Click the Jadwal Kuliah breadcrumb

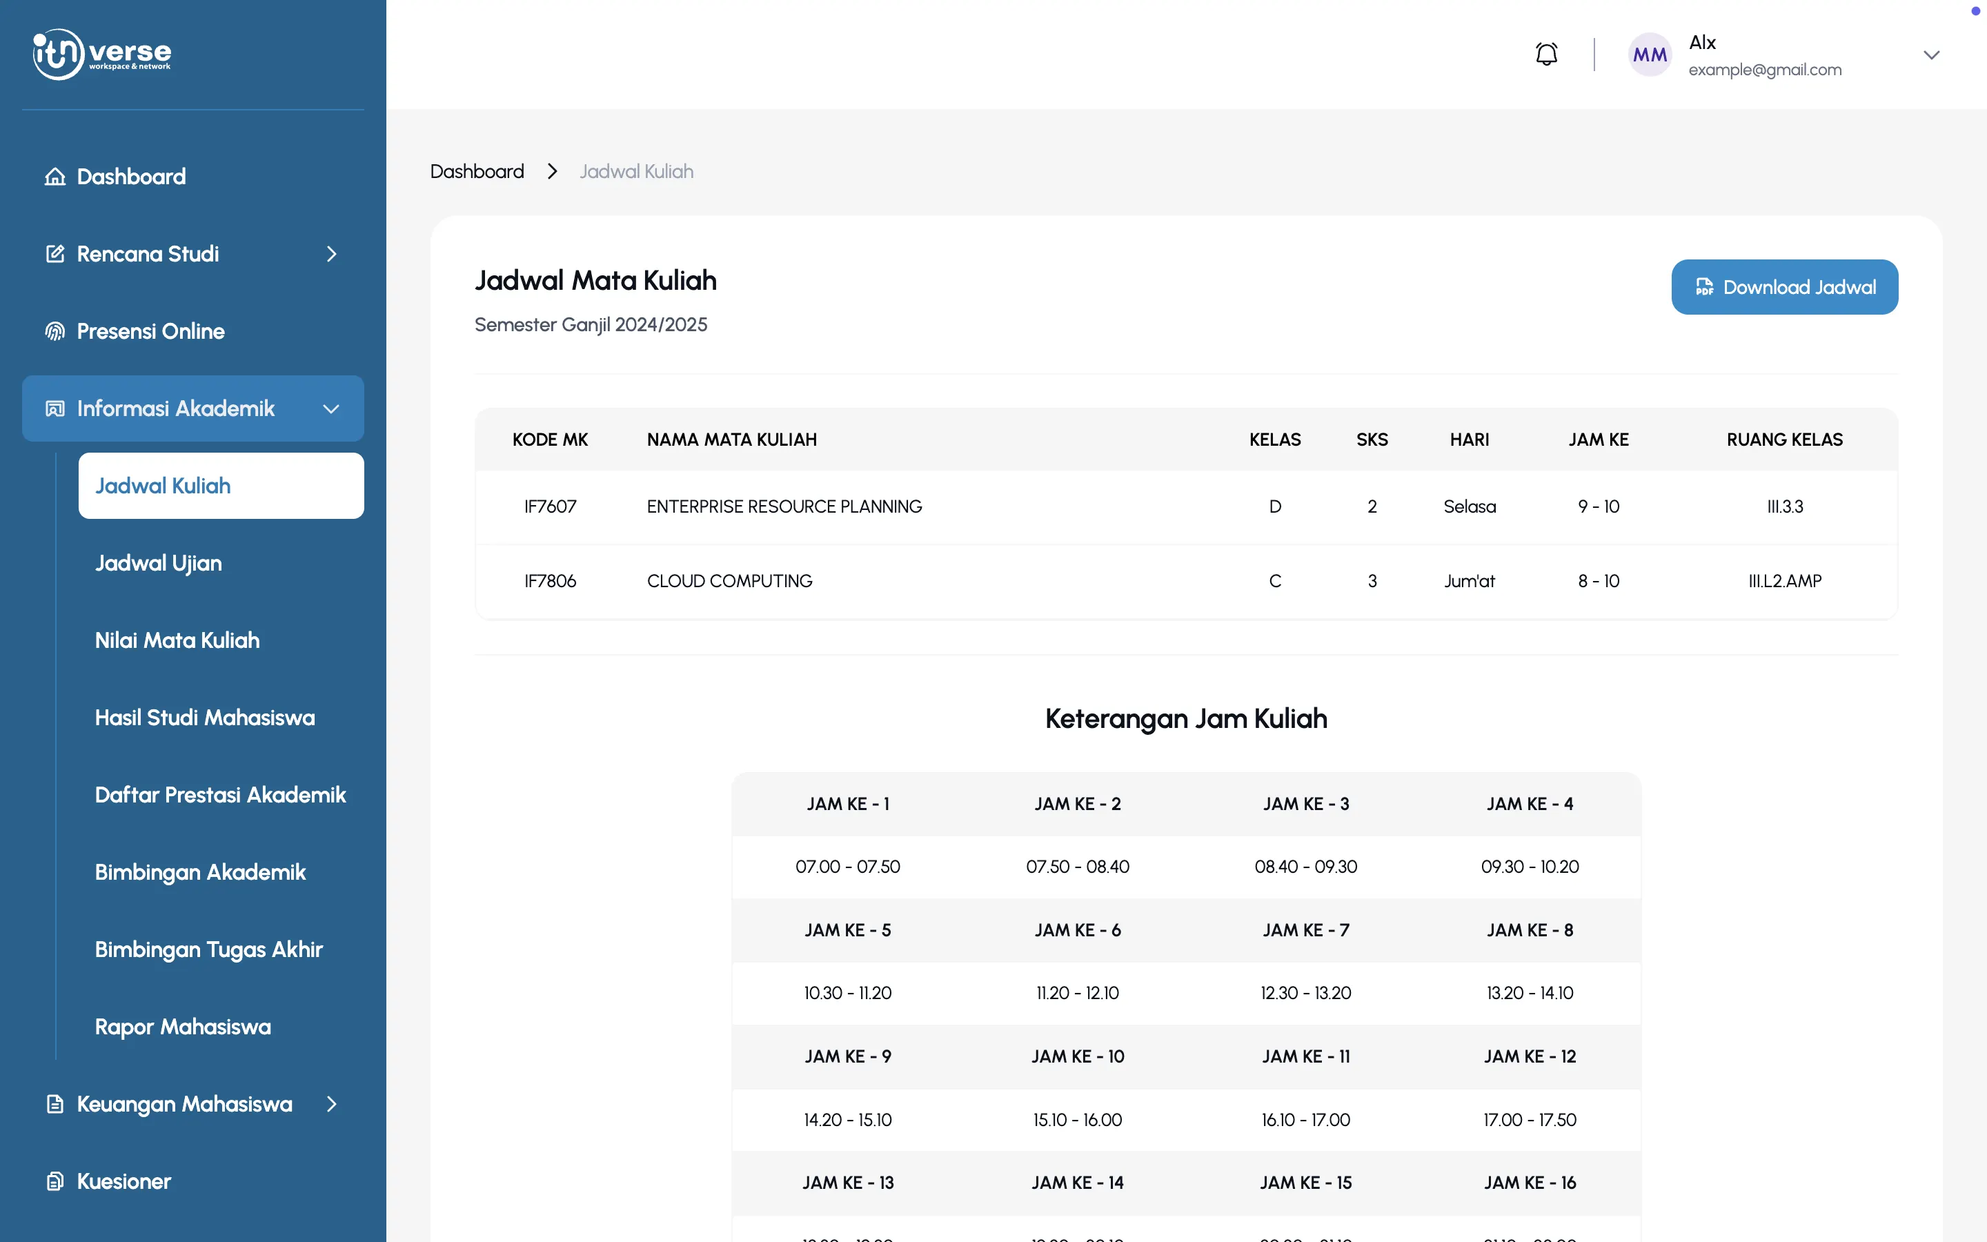coord(636,171)
